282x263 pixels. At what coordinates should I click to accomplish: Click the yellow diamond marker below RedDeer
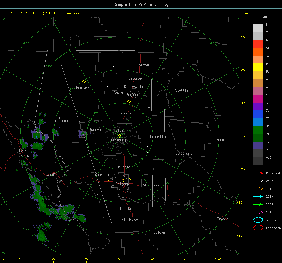pyautogui.click(x=129, y=102)
